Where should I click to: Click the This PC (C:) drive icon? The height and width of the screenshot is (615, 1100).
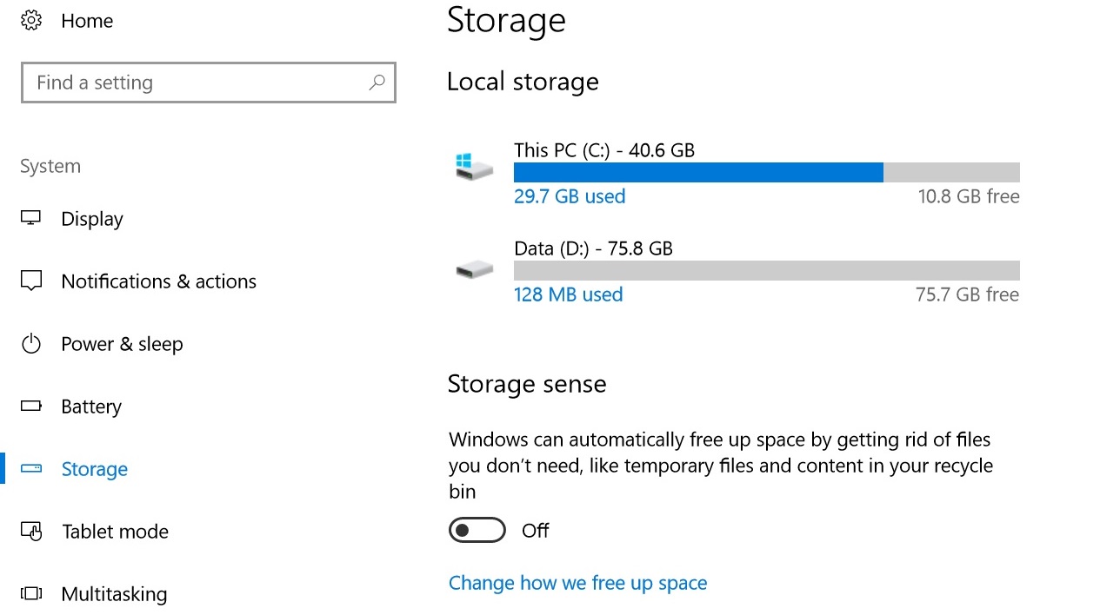474,166
